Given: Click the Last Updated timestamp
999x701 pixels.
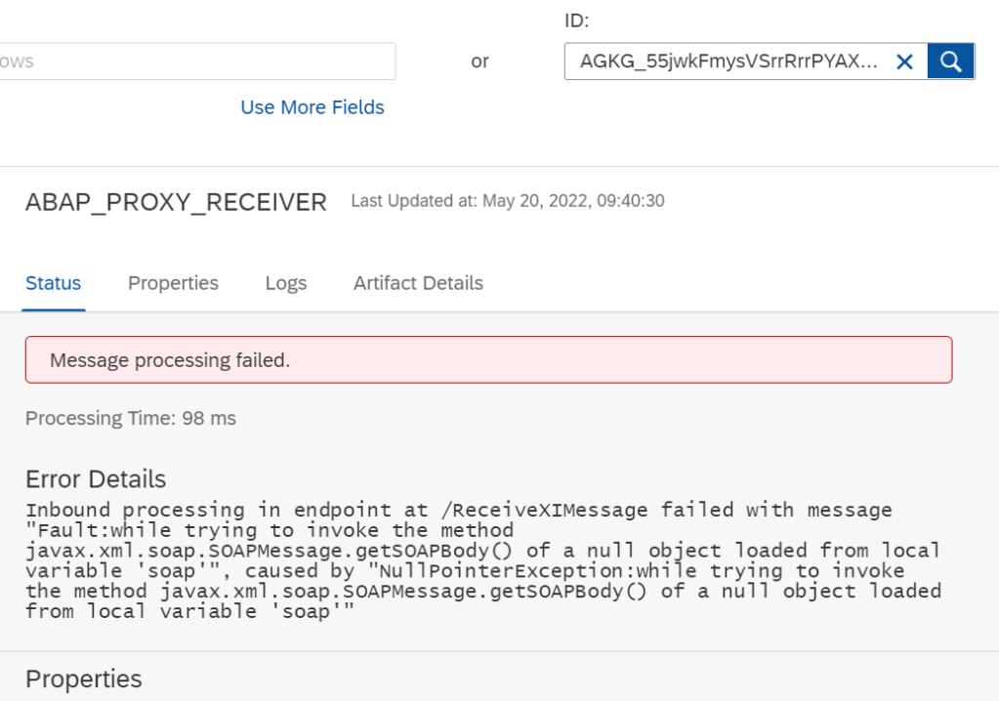Looking at the screenshot, I should click(508, 201).
